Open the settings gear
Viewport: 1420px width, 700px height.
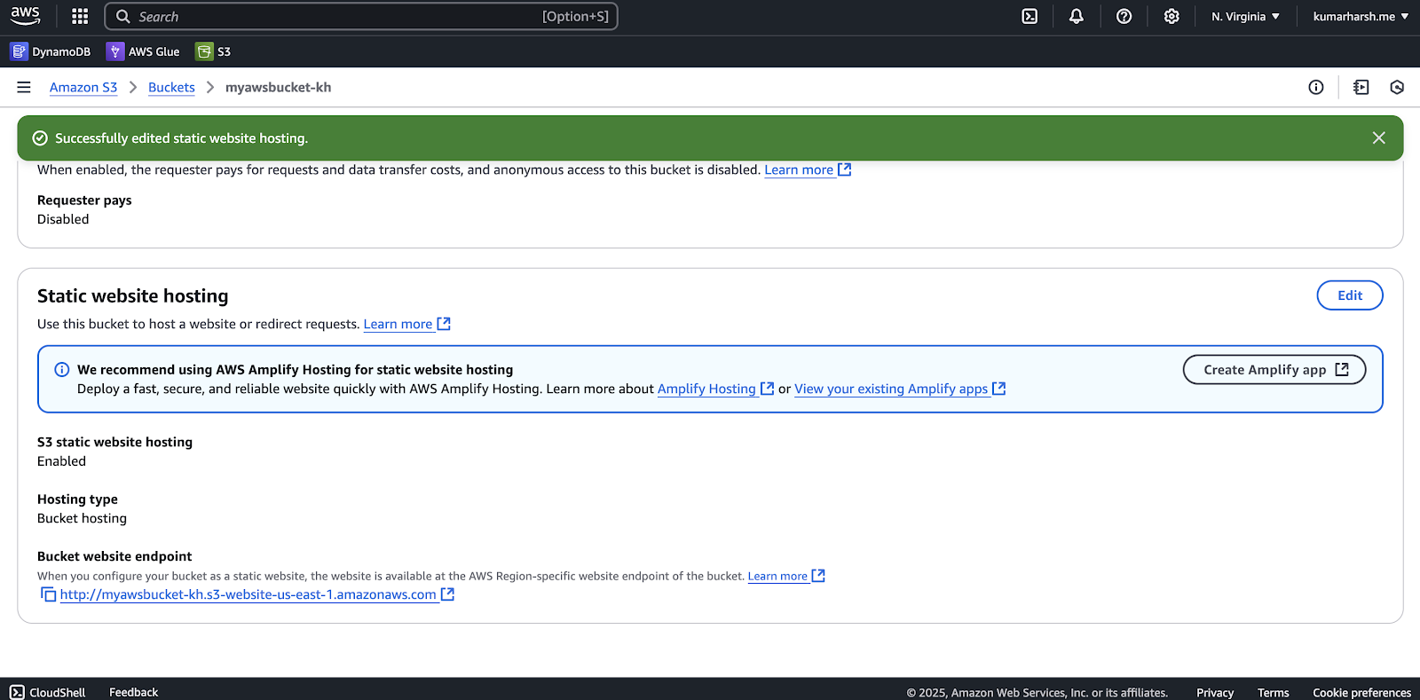tap(1171, 16)
